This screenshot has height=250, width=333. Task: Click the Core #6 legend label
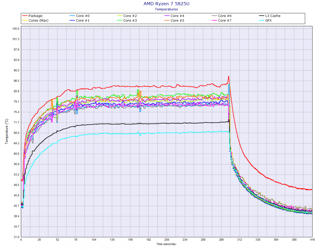[x=225, y=15]
